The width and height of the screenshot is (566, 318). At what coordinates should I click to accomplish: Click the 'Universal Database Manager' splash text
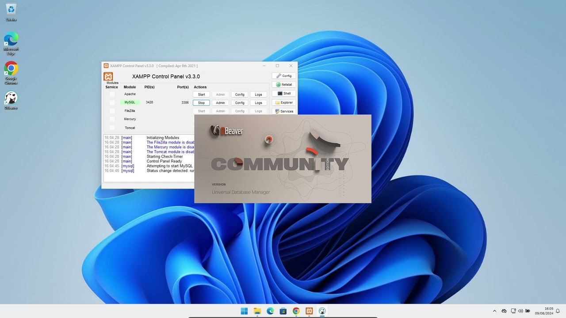[x=241, y=192]
